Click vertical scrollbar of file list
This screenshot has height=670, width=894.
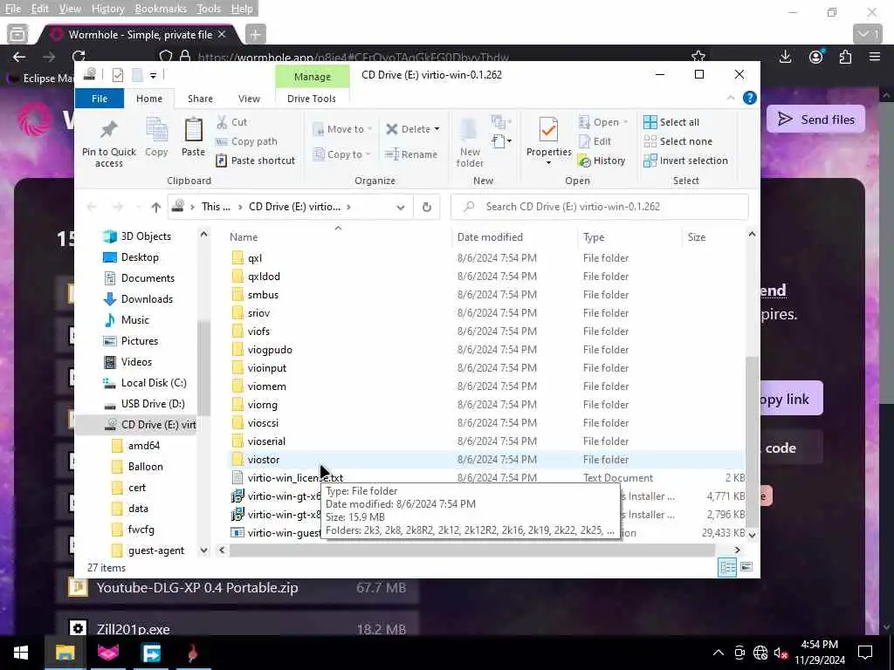(x=752, y=441)
